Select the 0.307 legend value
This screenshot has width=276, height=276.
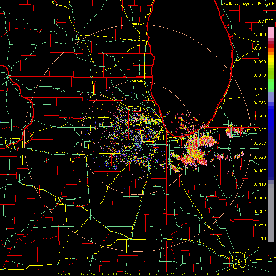pyautogui.click(x=260, y=212)
